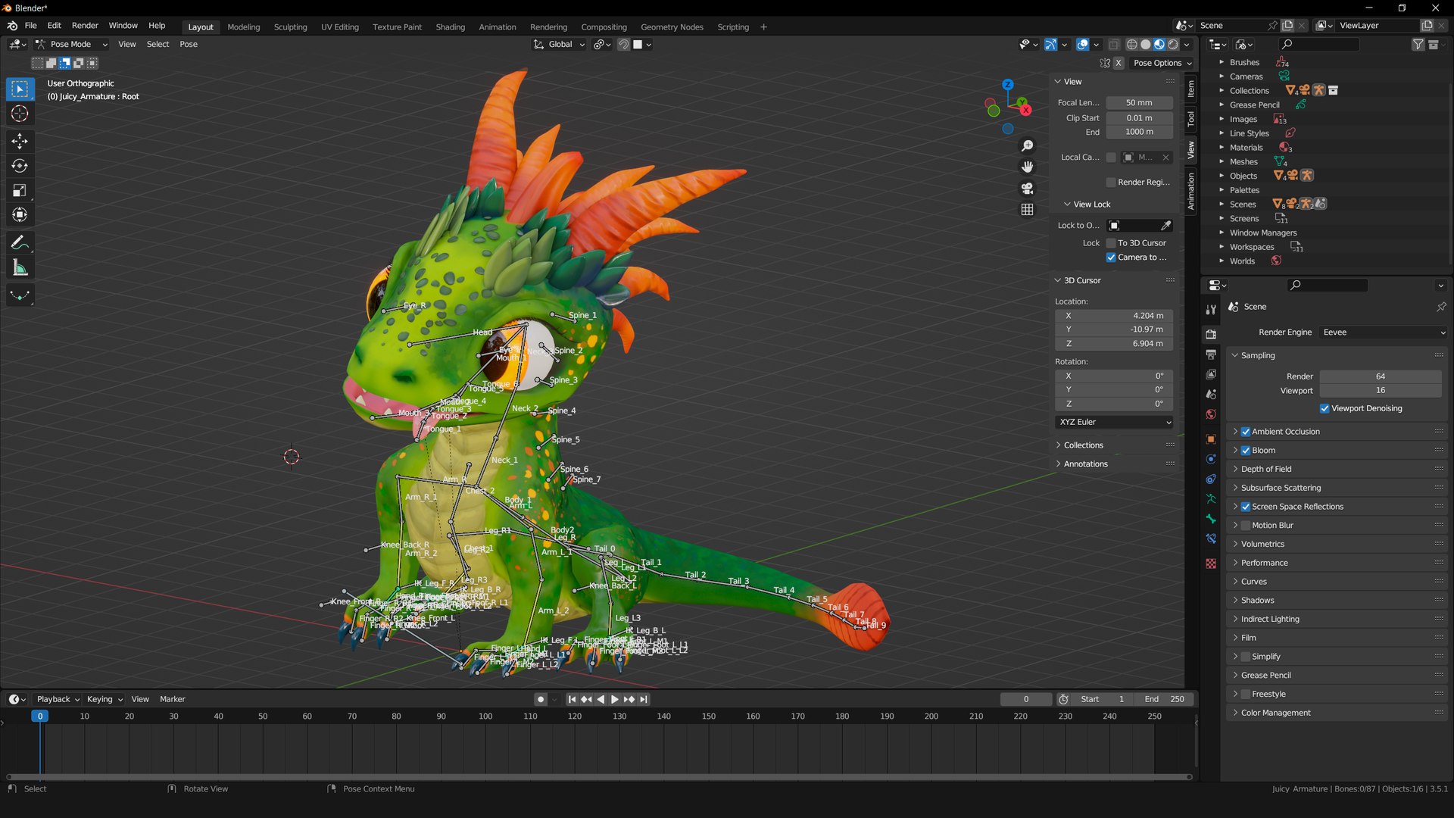Toggle viewport gizmo display button

click(1050, 45)
